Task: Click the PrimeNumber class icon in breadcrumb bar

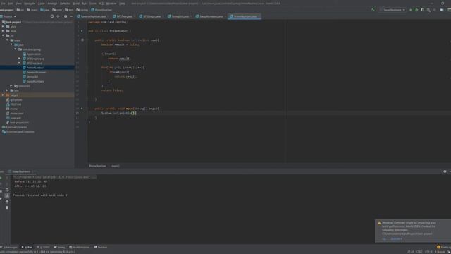Action: pos(93,10)
